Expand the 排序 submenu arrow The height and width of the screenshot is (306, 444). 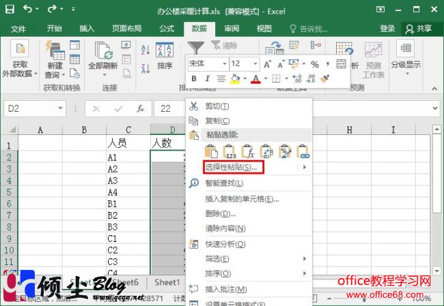point(305,273)
